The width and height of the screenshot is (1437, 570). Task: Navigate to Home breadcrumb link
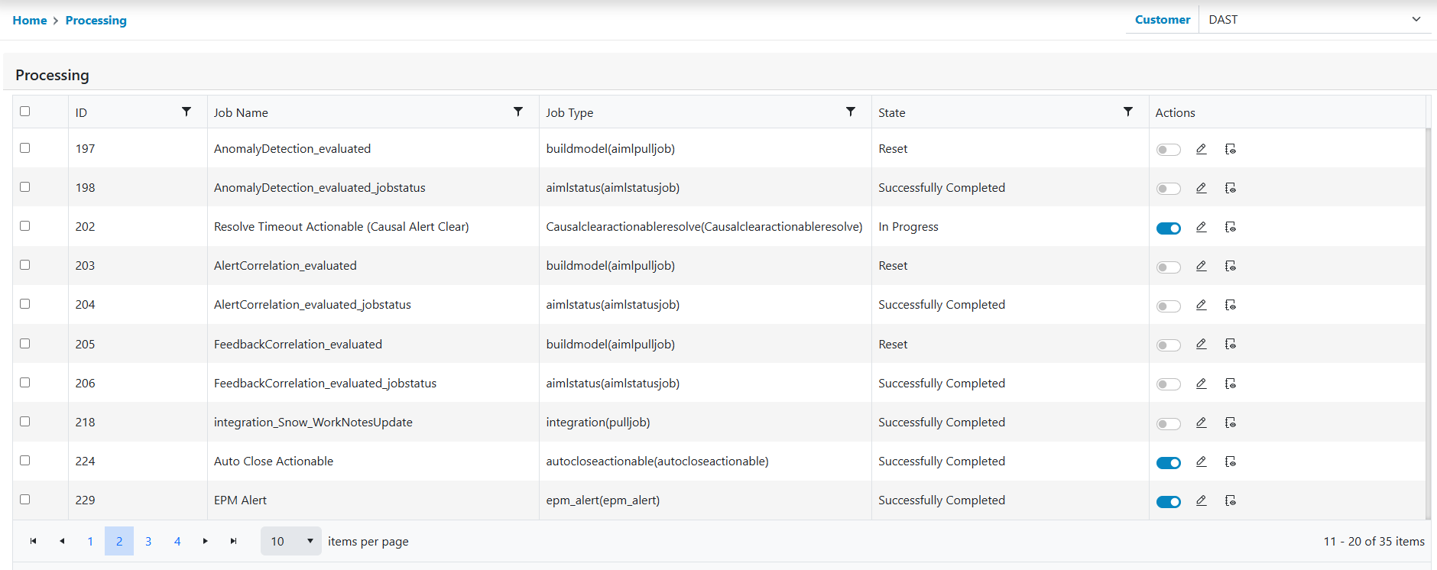coord(30,21)
